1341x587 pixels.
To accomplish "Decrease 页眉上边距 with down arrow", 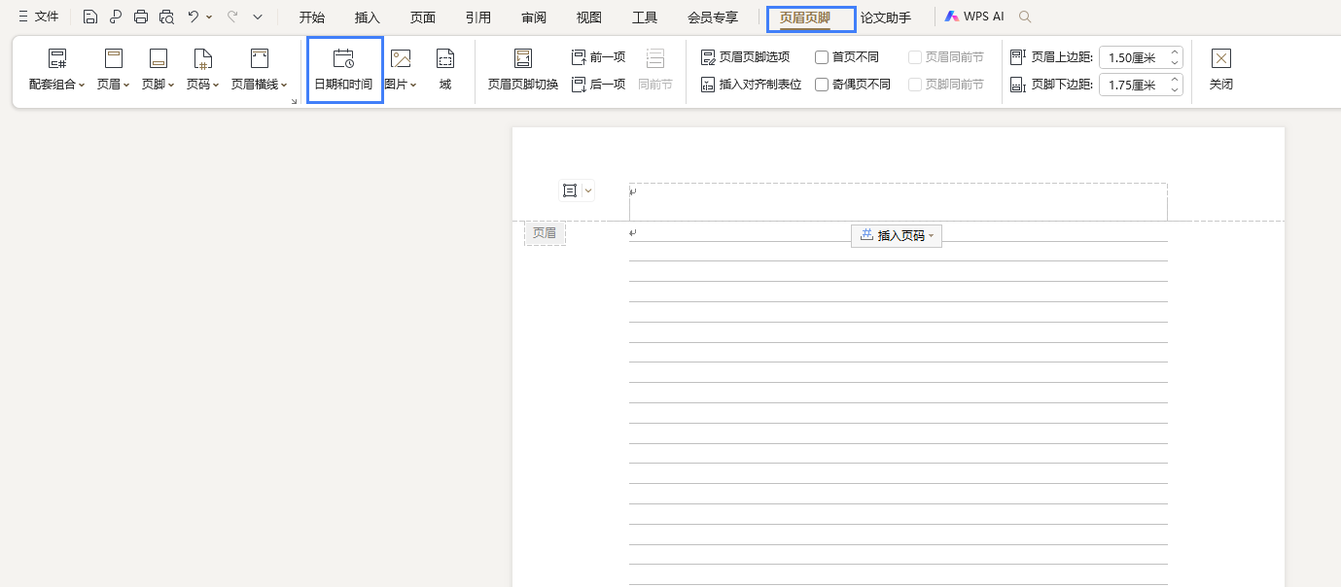I will point(1175,63).
